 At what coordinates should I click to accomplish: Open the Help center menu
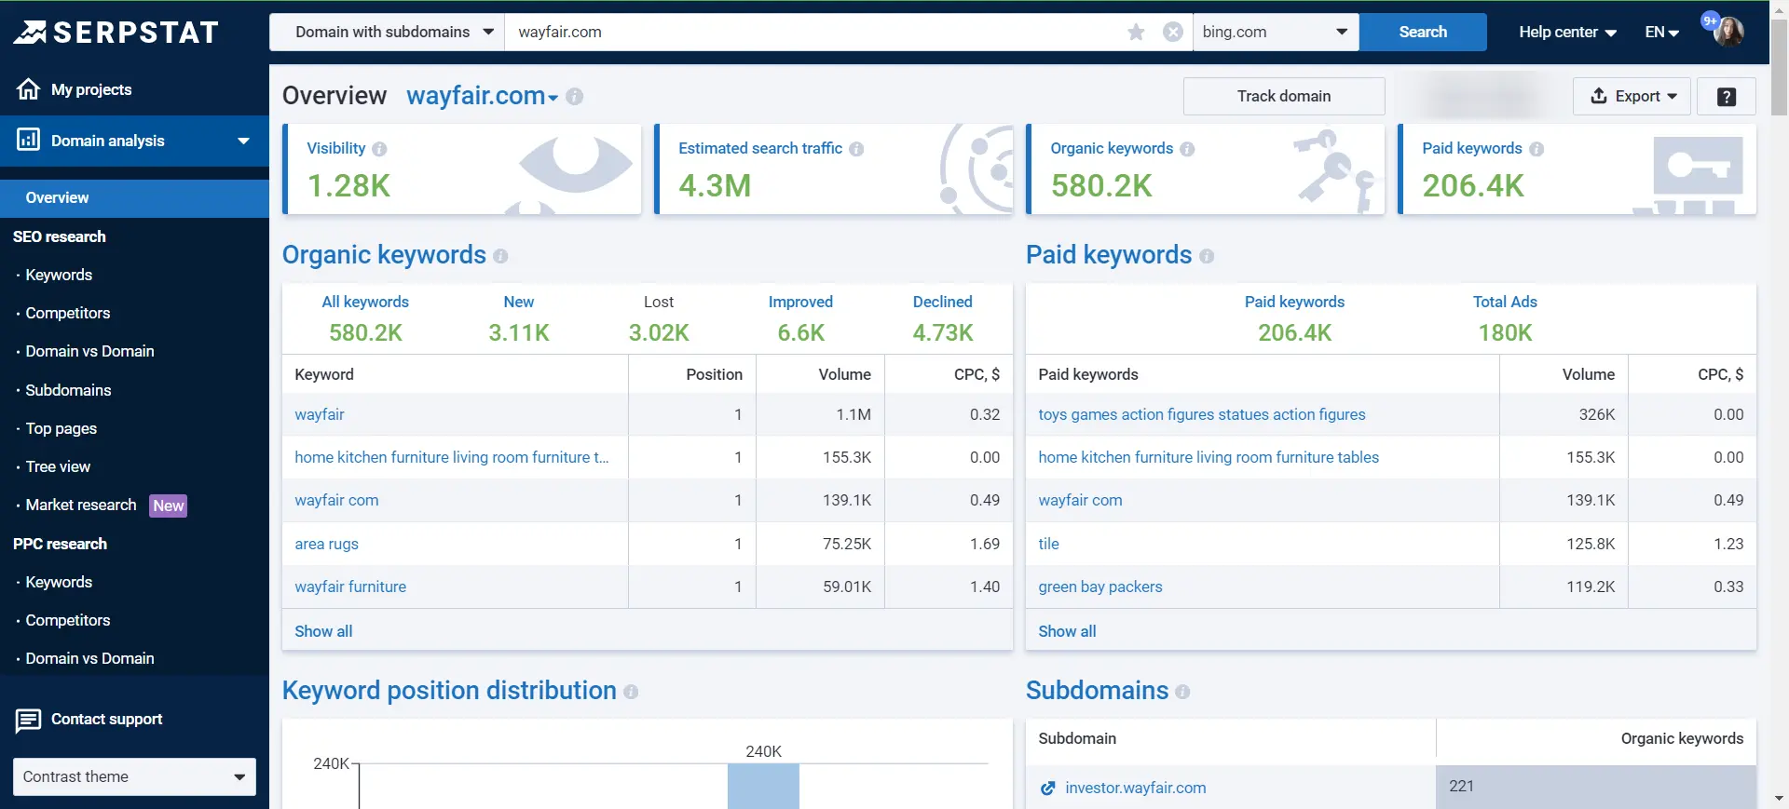pyautogui.click(x=1566, y=33)
